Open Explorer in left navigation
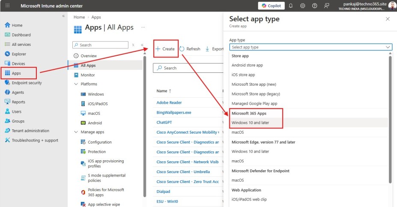The image size is (397, 207). [15, 54]
